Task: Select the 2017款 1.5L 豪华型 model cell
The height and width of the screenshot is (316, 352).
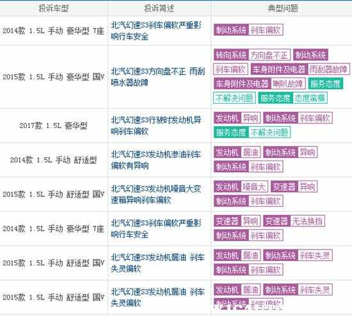Action: coord(53,125)
